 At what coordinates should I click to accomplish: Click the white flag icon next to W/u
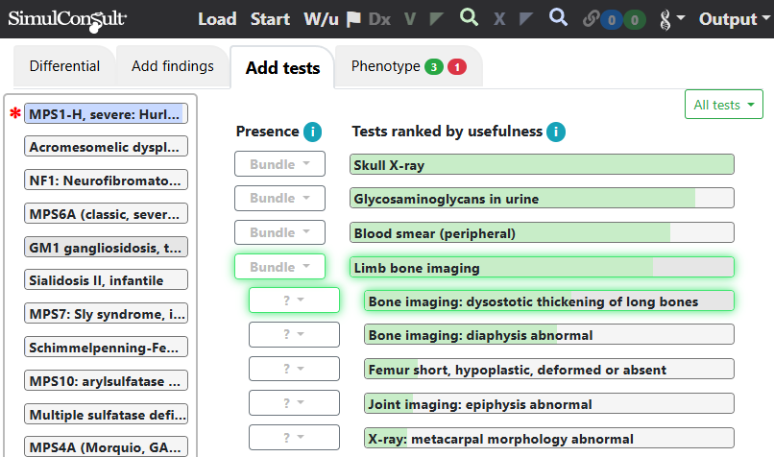[353, 19]
